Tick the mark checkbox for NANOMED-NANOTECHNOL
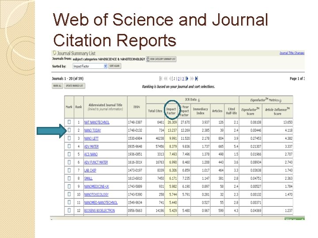 (x=69, y=202)
